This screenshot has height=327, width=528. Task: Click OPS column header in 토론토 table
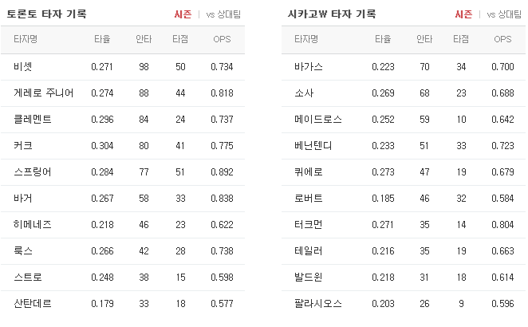(x=222, y=39)
